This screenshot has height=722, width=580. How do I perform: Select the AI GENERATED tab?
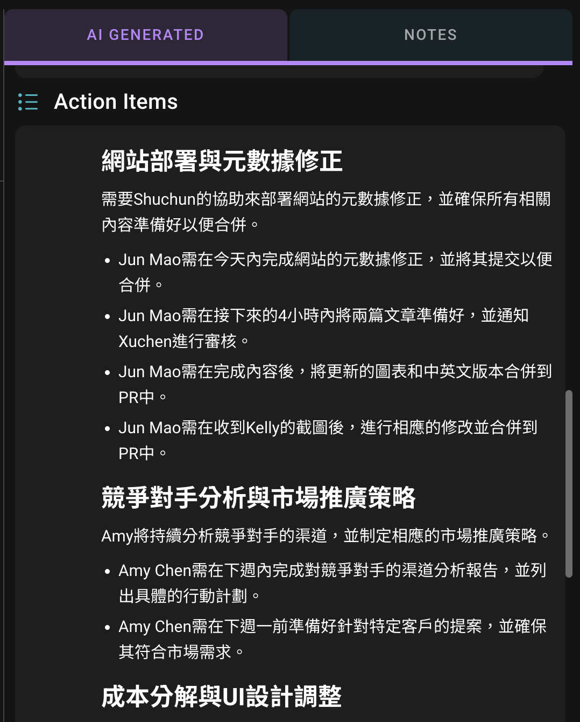tap(145, 35)
